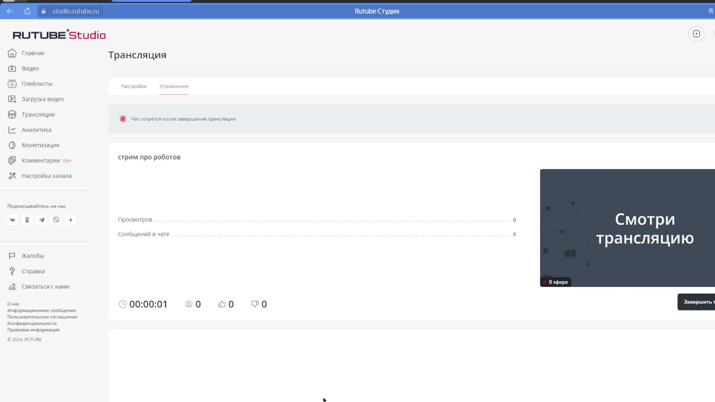Click the О нас footer link
Screen dimensions: 715x402
pos(13,304)
